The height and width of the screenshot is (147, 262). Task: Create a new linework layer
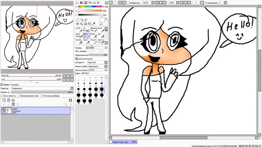coord(9,100)
